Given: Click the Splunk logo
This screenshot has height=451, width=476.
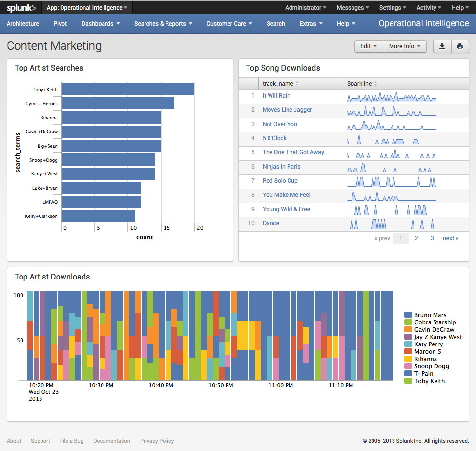Looking at the screenshot, I should 21,8.
